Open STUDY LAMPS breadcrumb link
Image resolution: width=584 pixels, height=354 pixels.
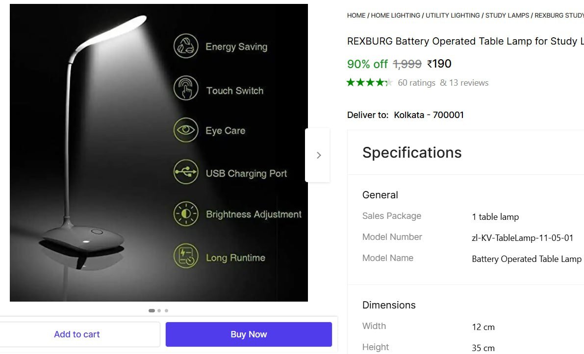507,16
